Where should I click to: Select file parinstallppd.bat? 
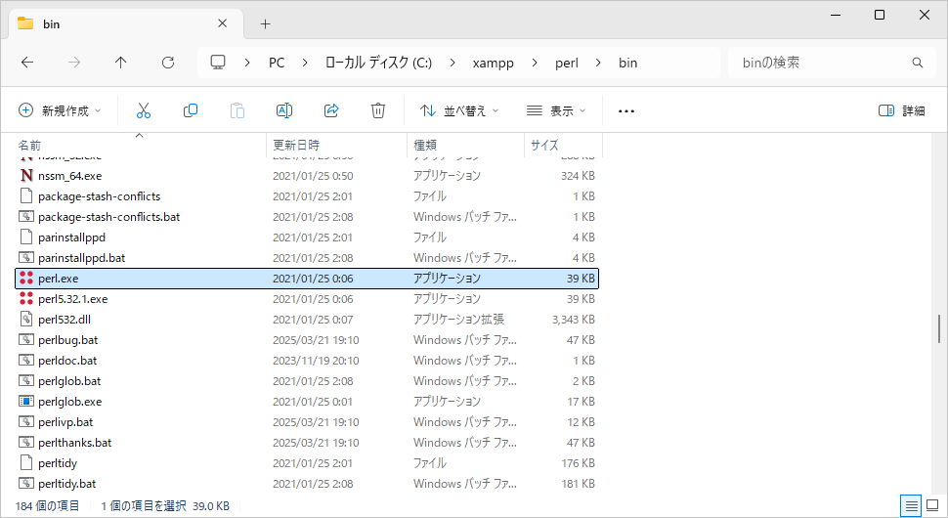click(x=307, y=257)
